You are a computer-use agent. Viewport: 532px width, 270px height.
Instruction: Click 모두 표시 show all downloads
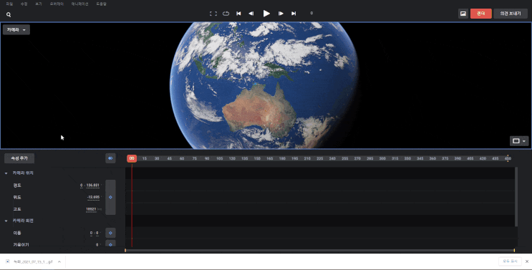click(510, 261)
